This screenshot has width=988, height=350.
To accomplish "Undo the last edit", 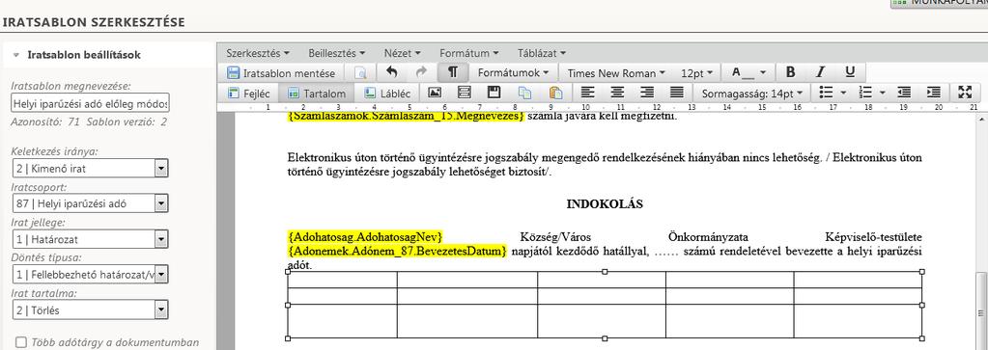I will (392, 71).
